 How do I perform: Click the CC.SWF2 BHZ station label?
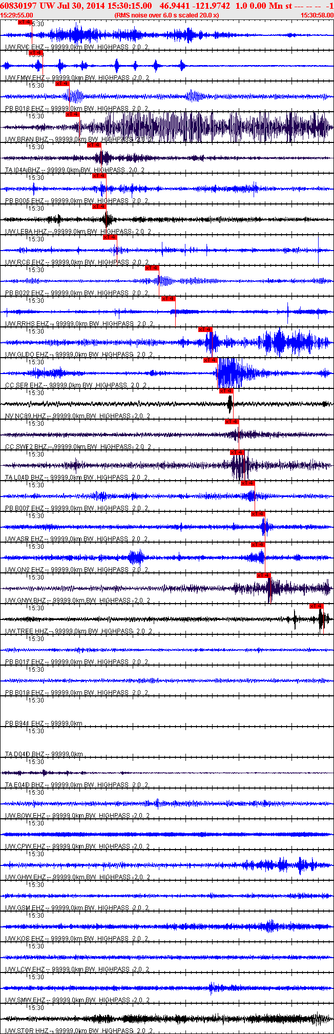point(26,447)
